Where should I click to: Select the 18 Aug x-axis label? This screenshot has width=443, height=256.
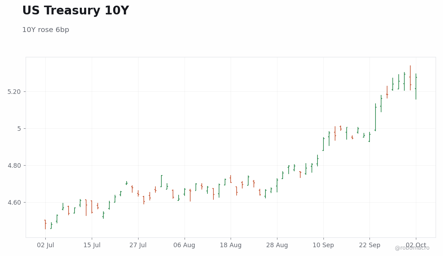(x=231, y=245)
